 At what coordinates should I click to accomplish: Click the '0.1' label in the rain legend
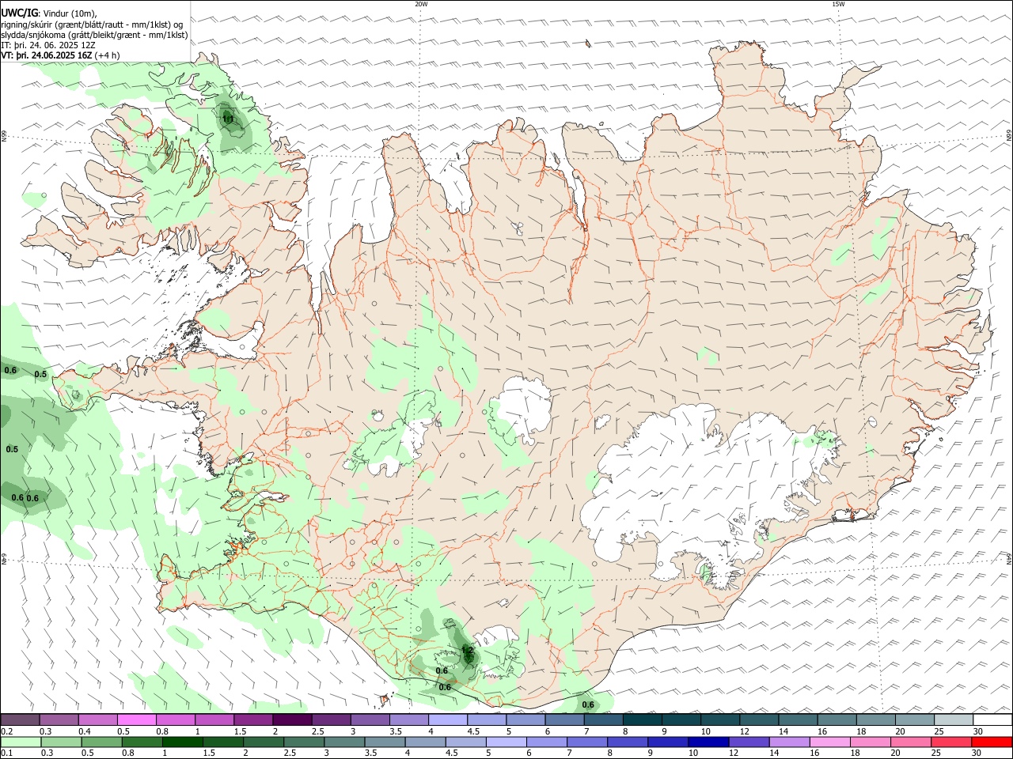click(6, 753)
